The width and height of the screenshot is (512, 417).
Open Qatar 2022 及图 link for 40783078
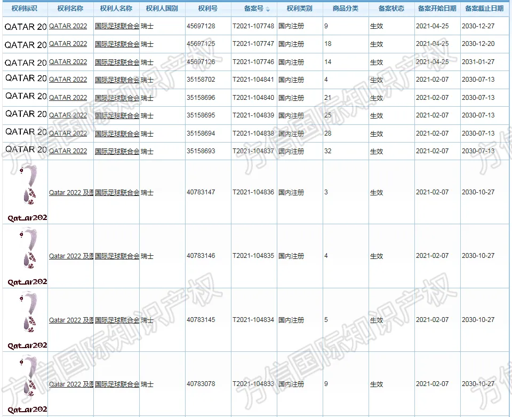pyautogui.click(x=71, y=384)
